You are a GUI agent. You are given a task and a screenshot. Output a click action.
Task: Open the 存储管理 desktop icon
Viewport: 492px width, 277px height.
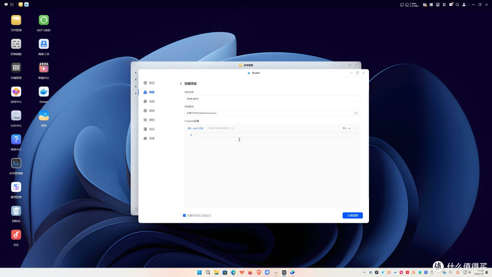pos(16,68)
